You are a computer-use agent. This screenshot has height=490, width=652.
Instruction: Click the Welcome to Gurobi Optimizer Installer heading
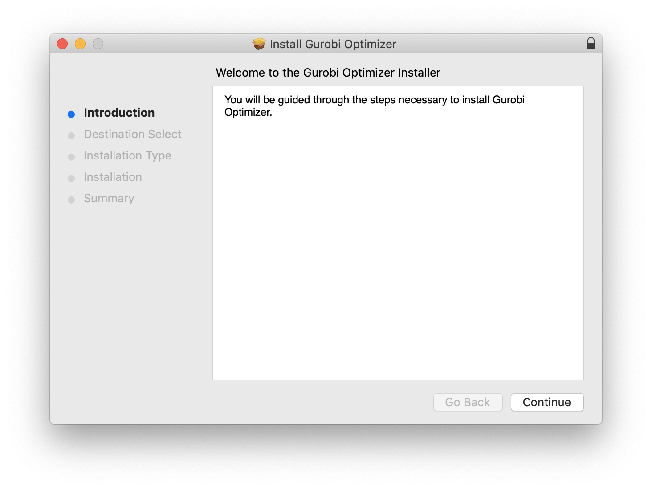pos(328,73)
